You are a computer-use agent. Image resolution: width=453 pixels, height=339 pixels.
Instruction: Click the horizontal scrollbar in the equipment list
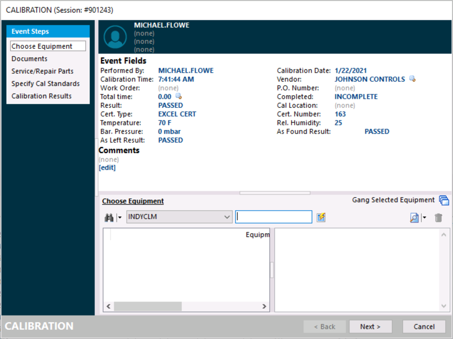(x=148, y=307)
